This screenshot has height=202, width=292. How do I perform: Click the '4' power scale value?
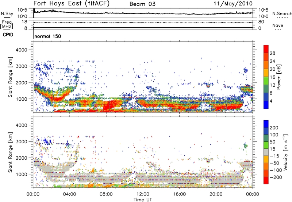click(x=271, y=101)
